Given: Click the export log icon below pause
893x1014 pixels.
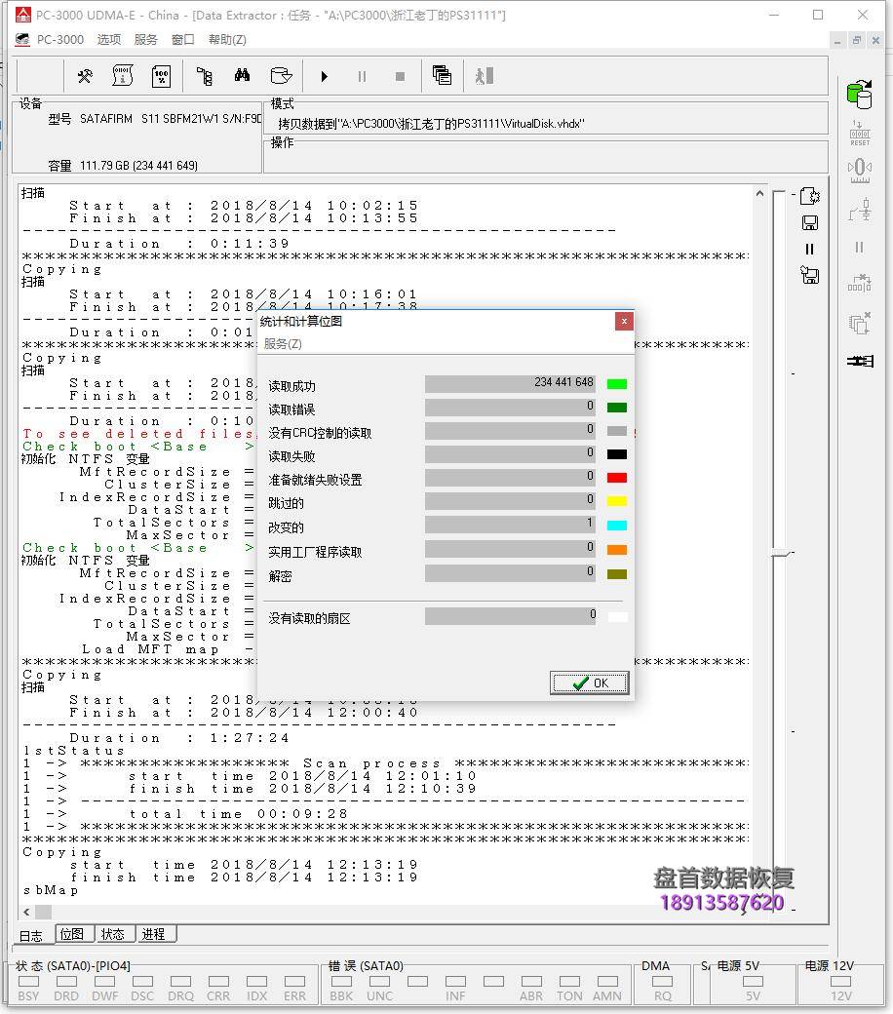Looking at the screenshot, I should (x=809, y=276).
